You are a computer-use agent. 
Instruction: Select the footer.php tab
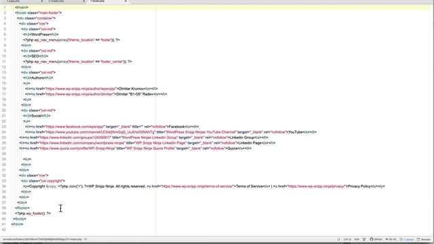click(x=108, y=1)
